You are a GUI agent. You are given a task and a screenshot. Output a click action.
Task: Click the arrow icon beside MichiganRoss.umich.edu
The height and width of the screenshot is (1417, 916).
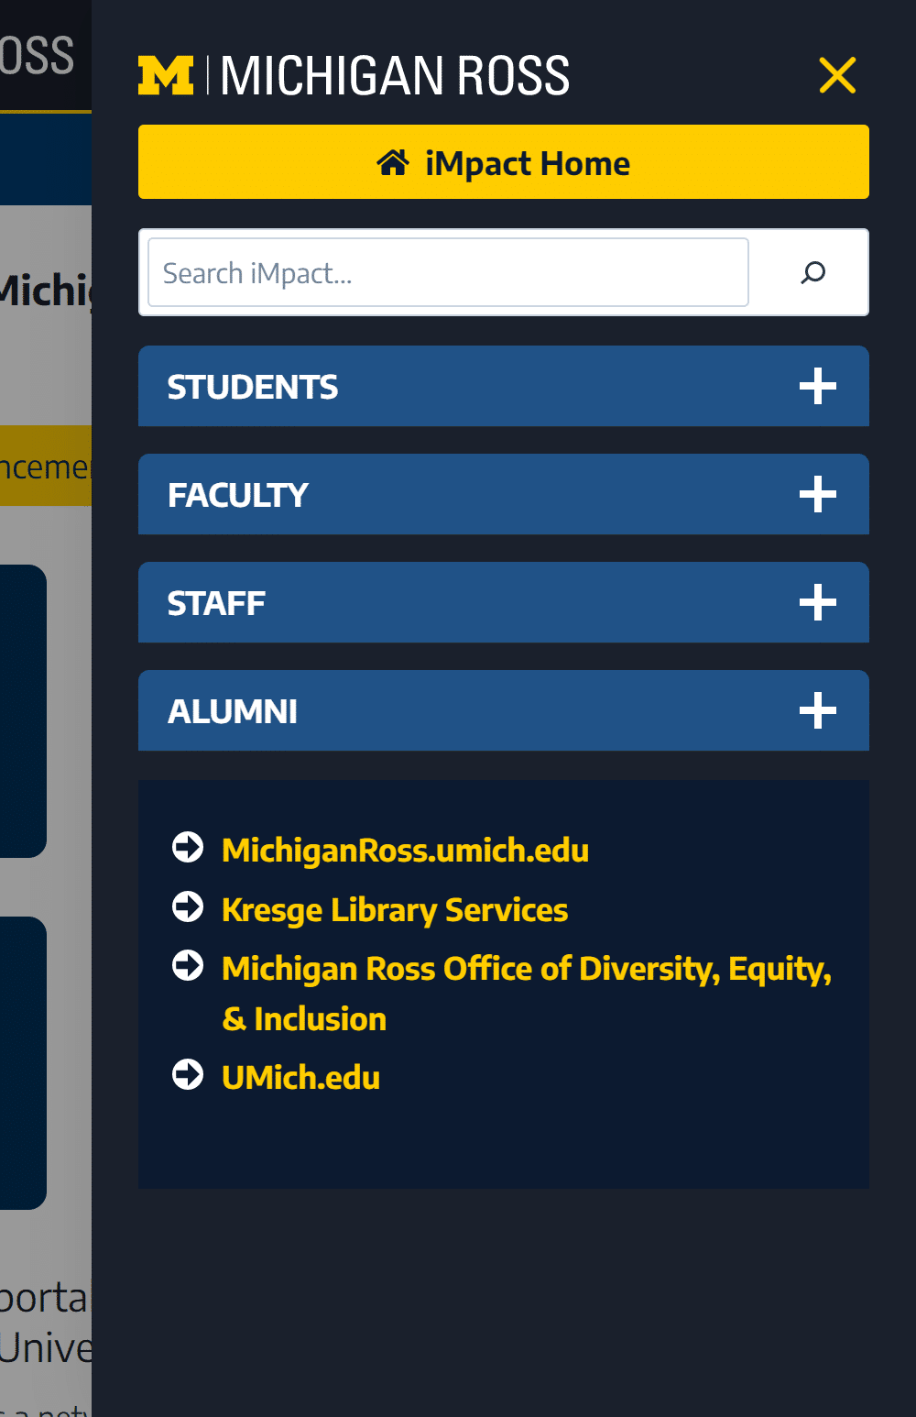[189, 848]
